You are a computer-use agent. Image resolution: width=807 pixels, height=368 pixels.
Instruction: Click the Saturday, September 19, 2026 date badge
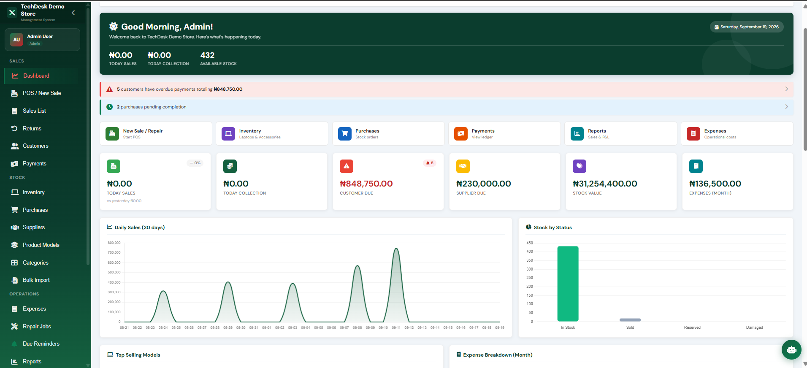pyautogui.click(x=746, y=27)
